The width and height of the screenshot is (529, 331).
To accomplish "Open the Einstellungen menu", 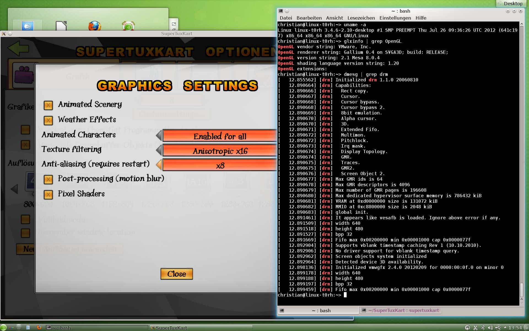I will coord(395,18).
